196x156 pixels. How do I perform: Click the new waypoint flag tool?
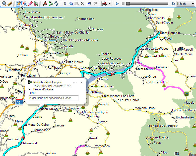(45, 4)
